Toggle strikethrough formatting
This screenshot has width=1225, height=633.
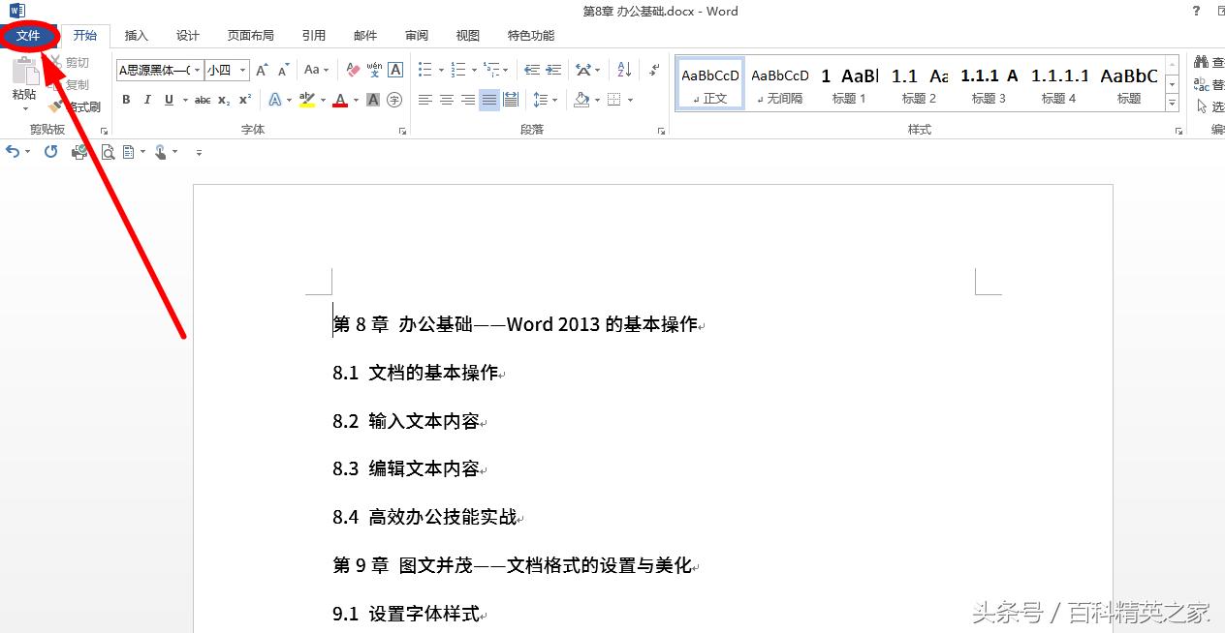(202, 100)
